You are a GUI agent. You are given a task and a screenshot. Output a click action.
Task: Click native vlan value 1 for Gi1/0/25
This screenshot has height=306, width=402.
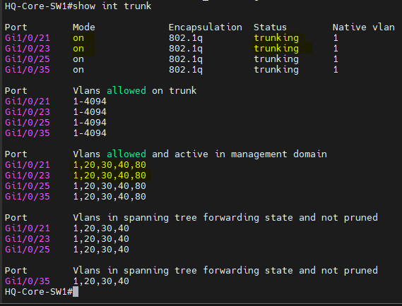336,59
